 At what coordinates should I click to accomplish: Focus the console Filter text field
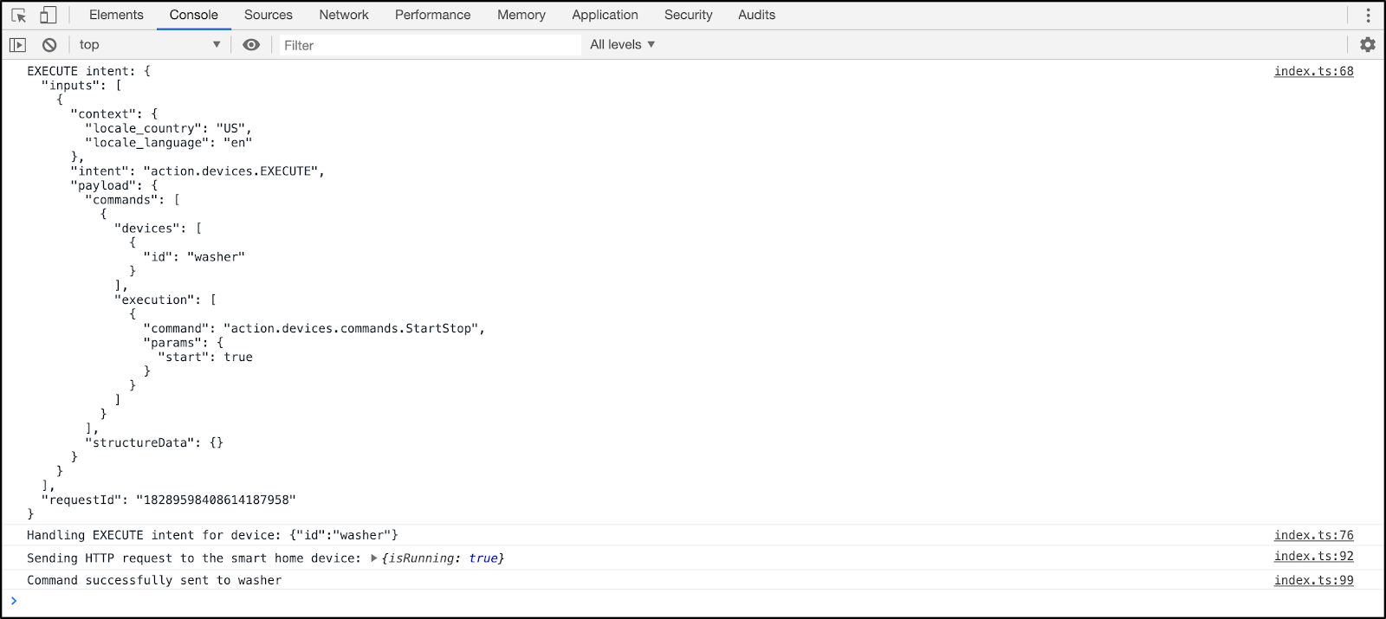coord(429,45)
